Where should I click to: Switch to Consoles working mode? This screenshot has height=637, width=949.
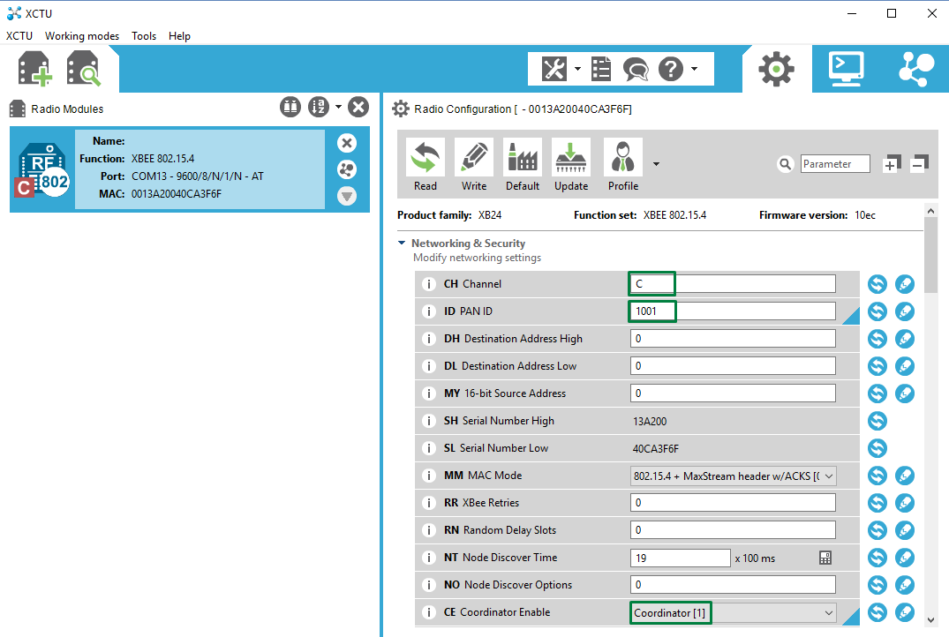pyautogui.click(x=846, y=69)
